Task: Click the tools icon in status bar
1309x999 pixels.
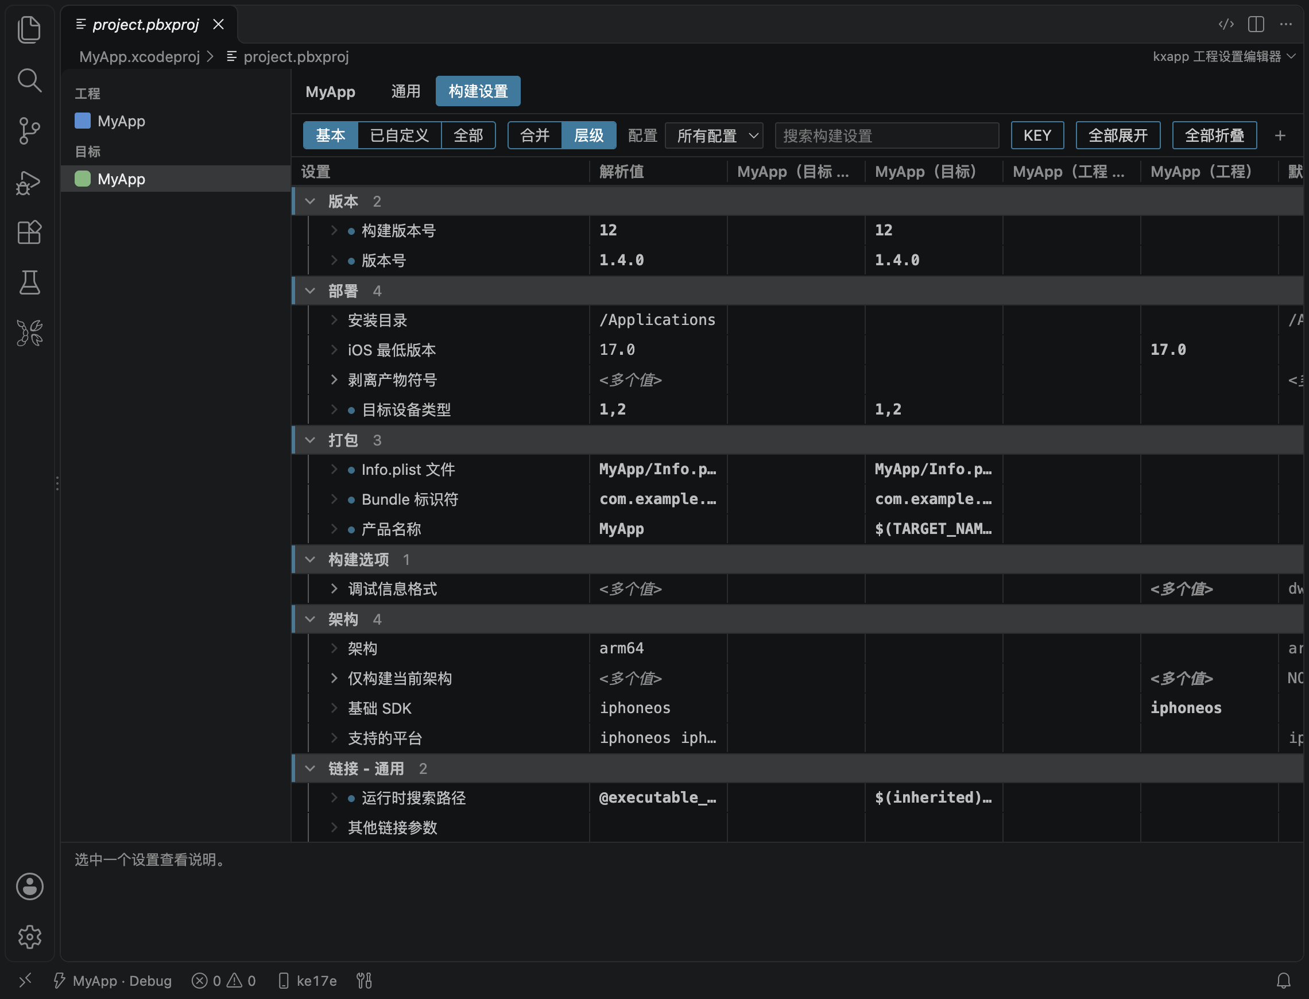Action: pyautogui.click(x=364, y=981)
